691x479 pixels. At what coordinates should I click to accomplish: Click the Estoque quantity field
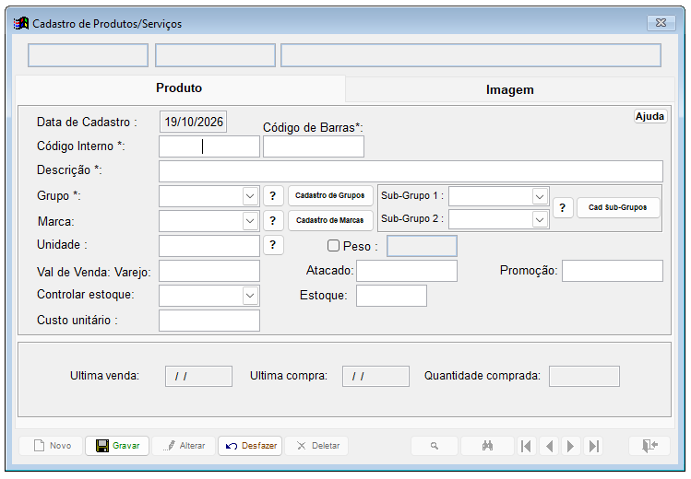coord(391,296)
